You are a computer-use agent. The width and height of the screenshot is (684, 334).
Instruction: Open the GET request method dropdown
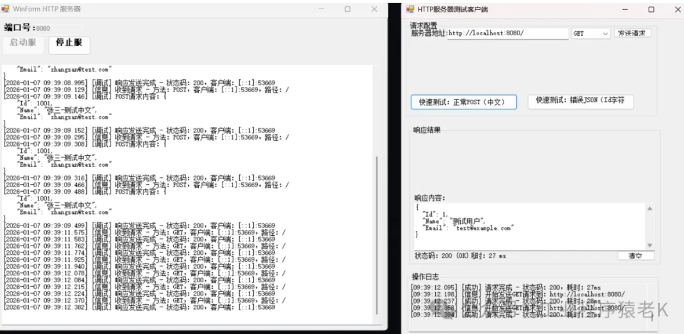(x=591, y=34)
